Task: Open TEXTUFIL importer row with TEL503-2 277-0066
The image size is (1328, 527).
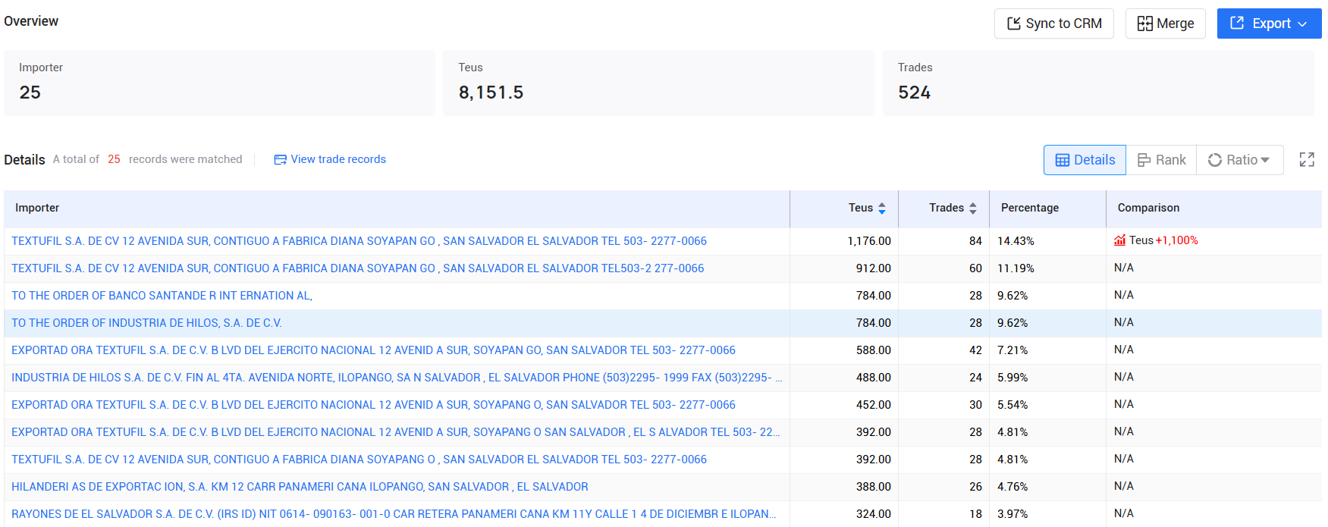Action: coord(357,268)
